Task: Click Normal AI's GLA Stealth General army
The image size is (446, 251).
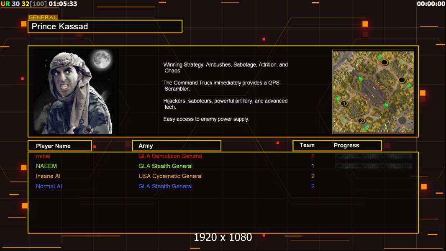Action: [x=165, y=187]
